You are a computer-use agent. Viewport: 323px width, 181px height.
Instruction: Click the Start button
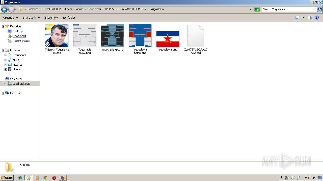(x=7, y=178)
